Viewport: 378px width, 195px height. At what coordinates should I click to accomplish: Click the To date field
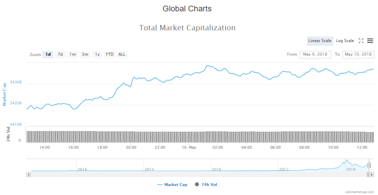358,54
